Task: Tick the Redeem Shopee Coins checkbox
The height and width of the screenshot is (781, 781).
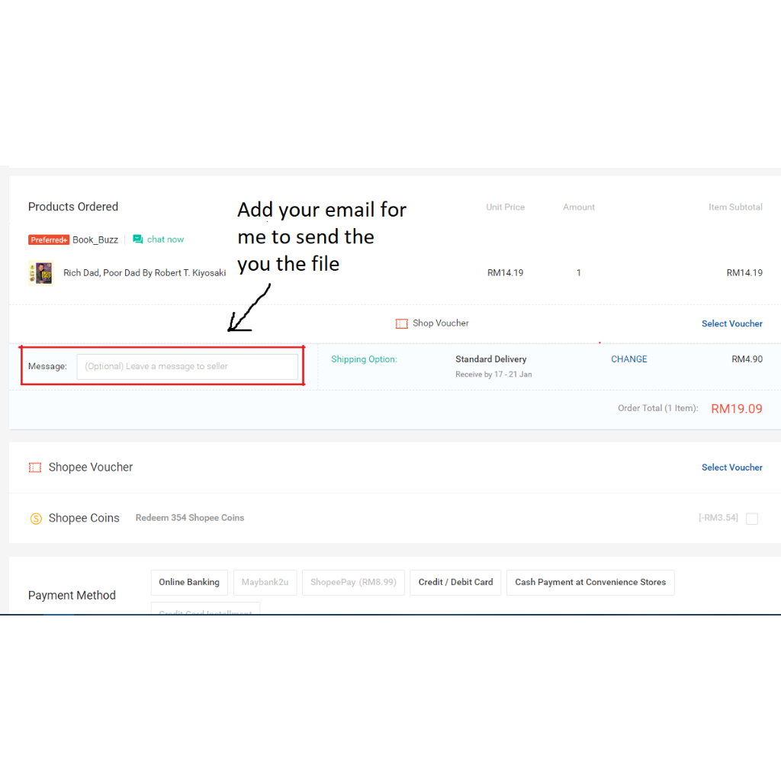Action: [x=751, y=519]
